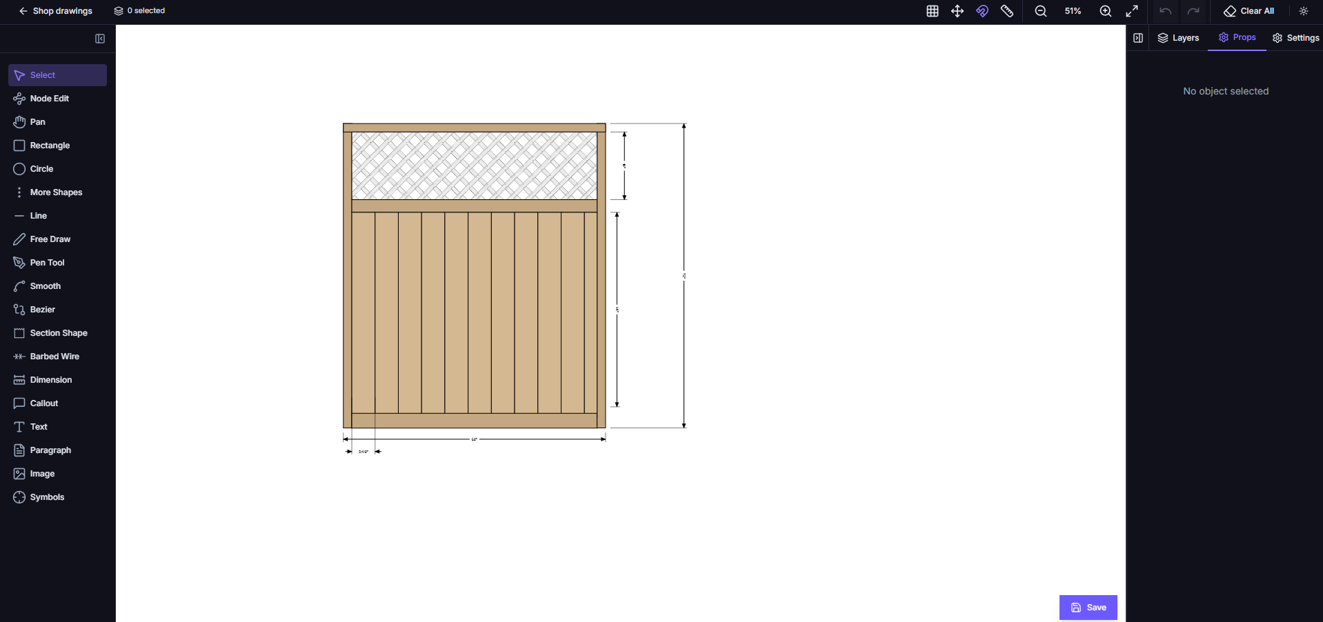The height and width of the screenshot is (622, 1323).
Task: Go back to Shop drawings
Action: (55, 11)
